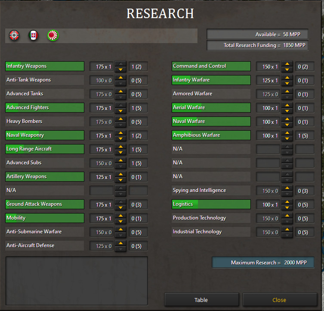Screen dimensions: 324x311
Task: Decrease Amphibious Warfare research investment
Action: pyautogui.click(x=287, y=138)
